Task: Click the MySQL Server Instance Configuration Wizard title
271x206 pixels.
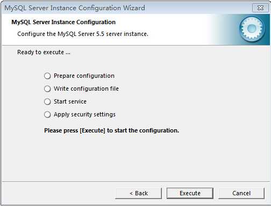Action: pyautogui.click(x=75, y=8)
